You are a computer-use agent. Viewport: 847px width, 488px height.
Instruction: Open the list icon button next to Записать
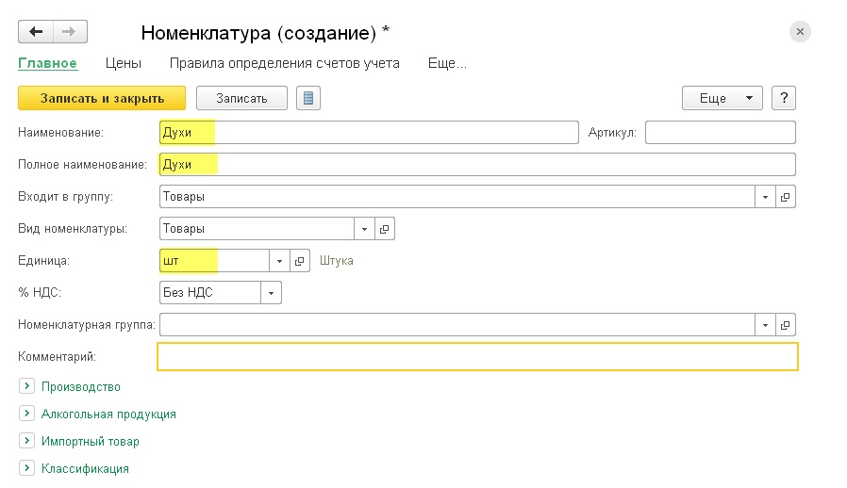[x=308, y=98]
